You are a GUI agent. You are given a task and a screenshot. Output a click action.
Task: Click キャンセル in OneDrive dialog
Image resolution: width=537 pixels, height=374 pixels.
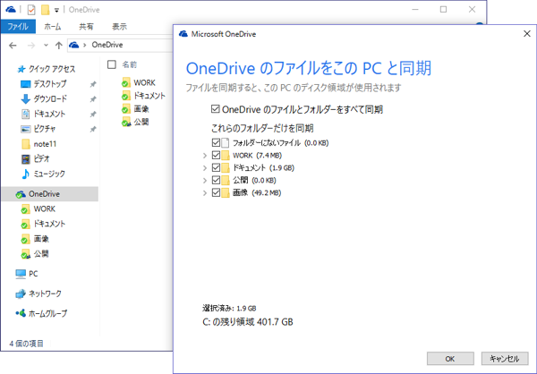pos(505,359)
